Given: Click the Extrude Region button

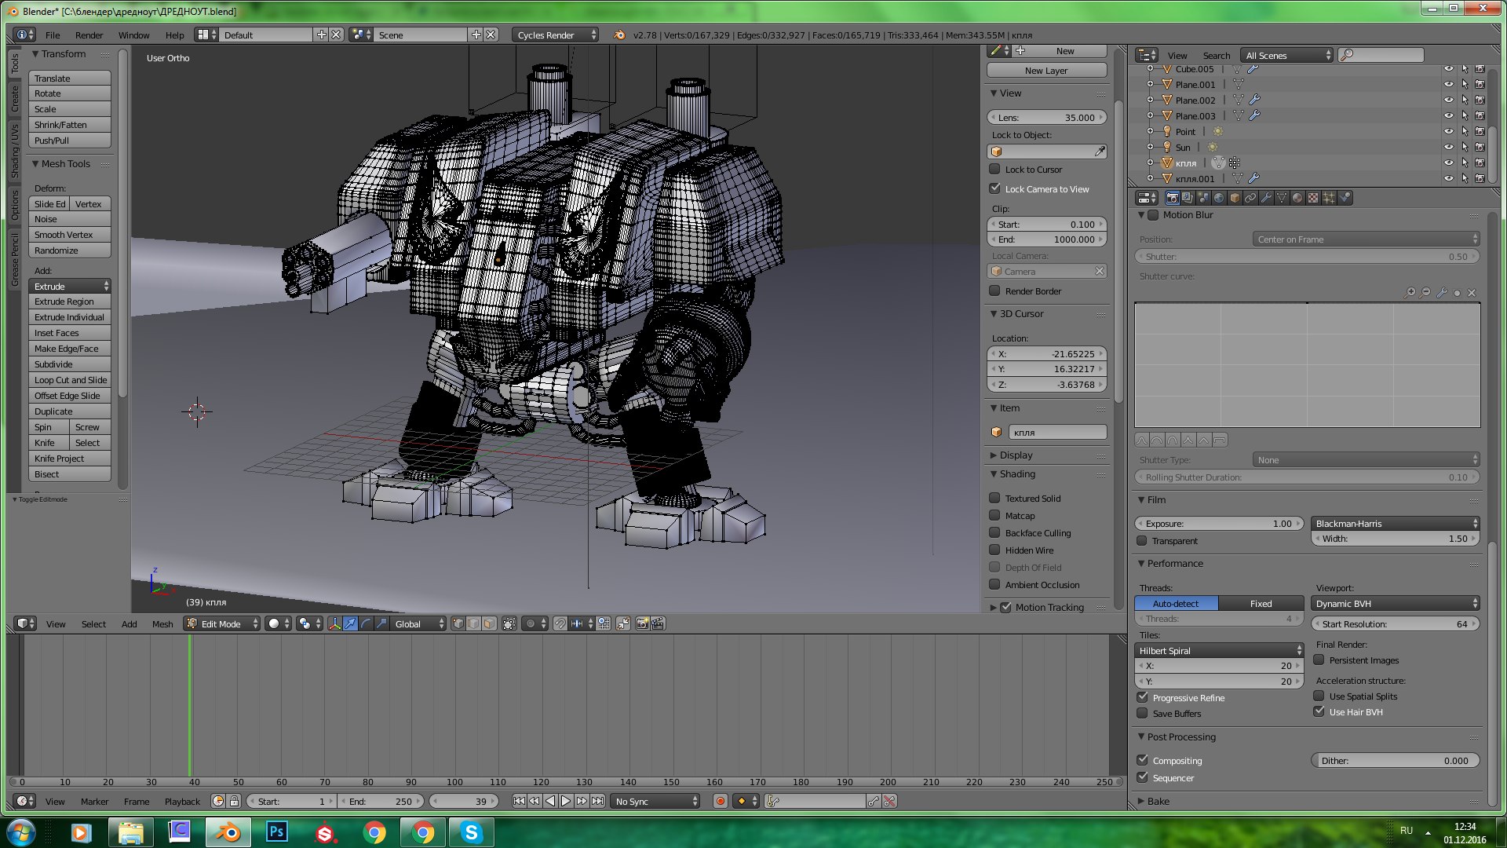Looking at the screenshot, I should [x=70, y=302].
